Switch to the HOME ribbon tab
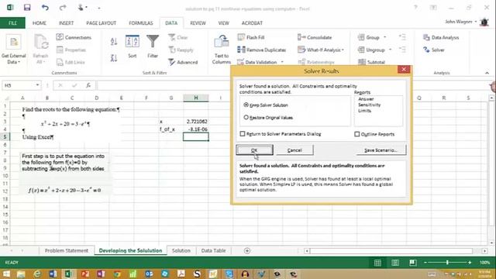The width and height of the screenshot is (496, 279). [x=40, y=22]
